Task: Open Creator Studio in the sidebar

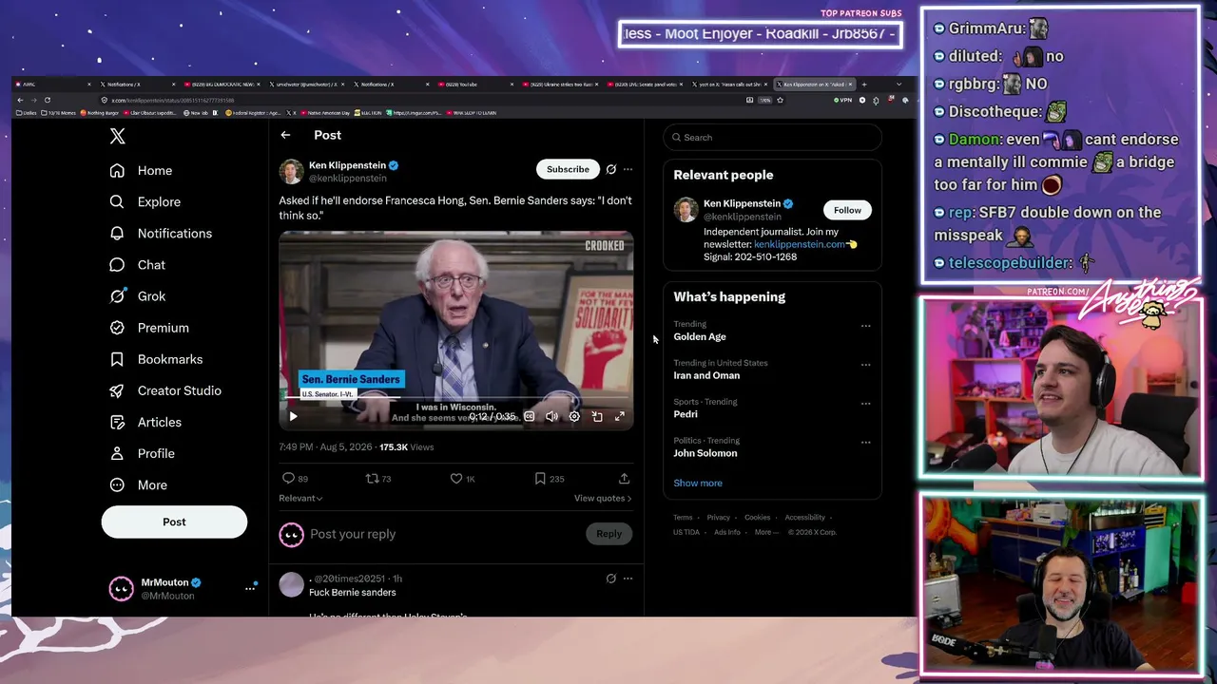Action: 165,390
